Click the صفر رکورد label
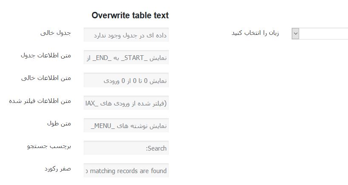This screenshot has height=185, width=348. [x=58, y=169]
